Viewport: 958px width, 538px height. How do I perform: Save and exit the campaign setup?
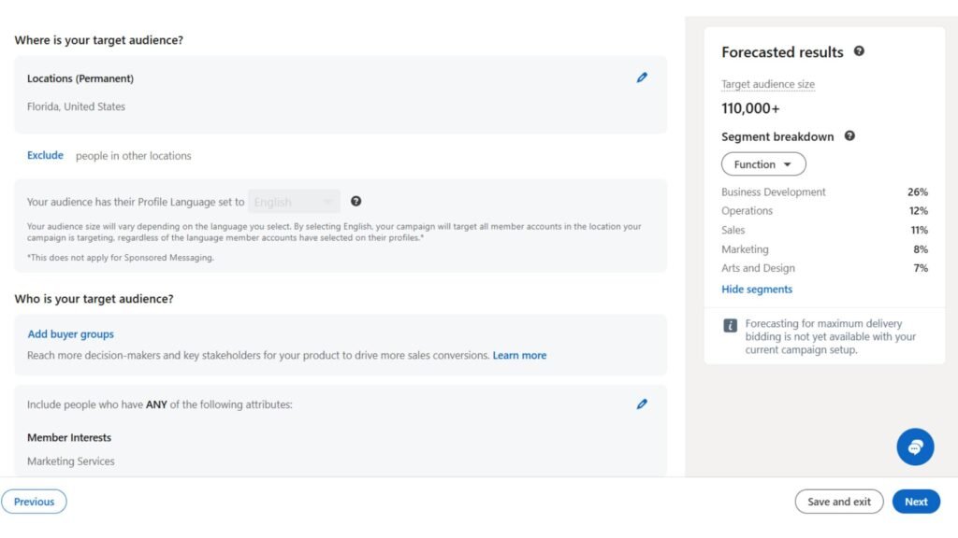click(838, 502)
